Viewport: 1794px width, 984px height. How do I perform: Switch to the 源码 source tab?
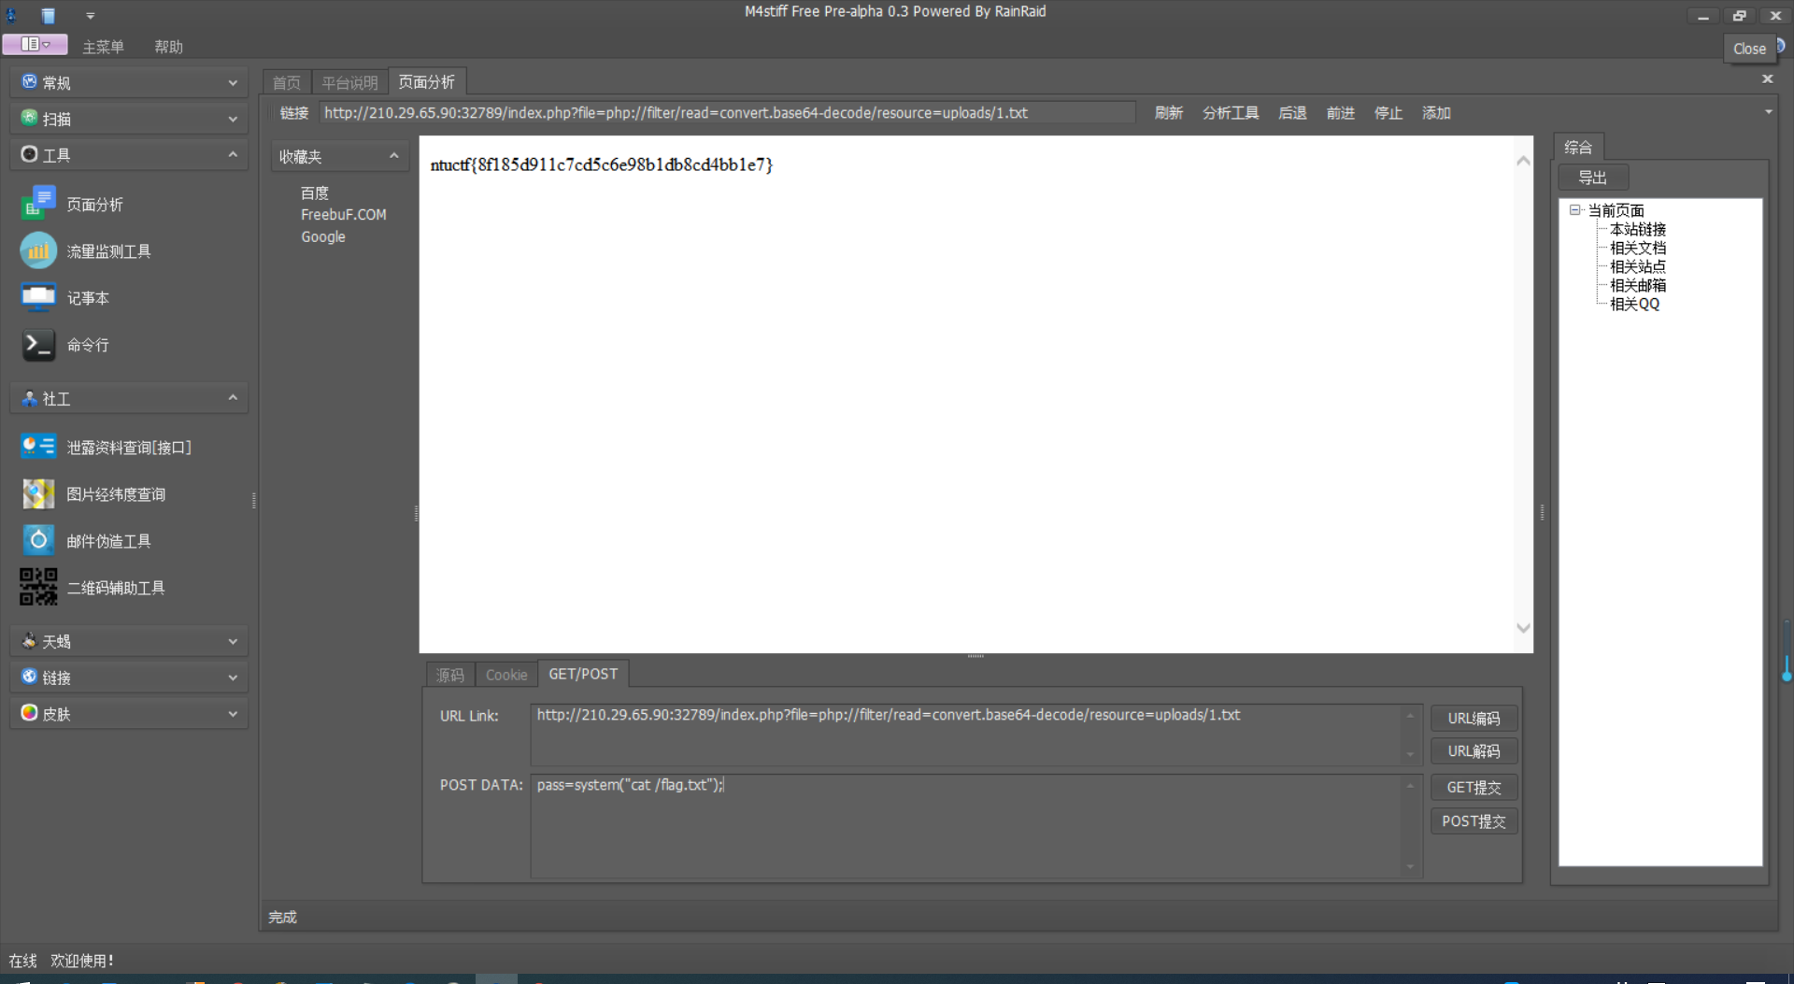point(450,675)
